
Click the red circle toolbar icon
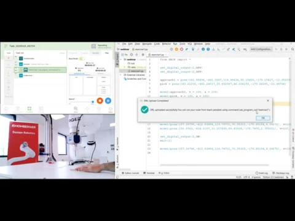click(x=181, y=49)
